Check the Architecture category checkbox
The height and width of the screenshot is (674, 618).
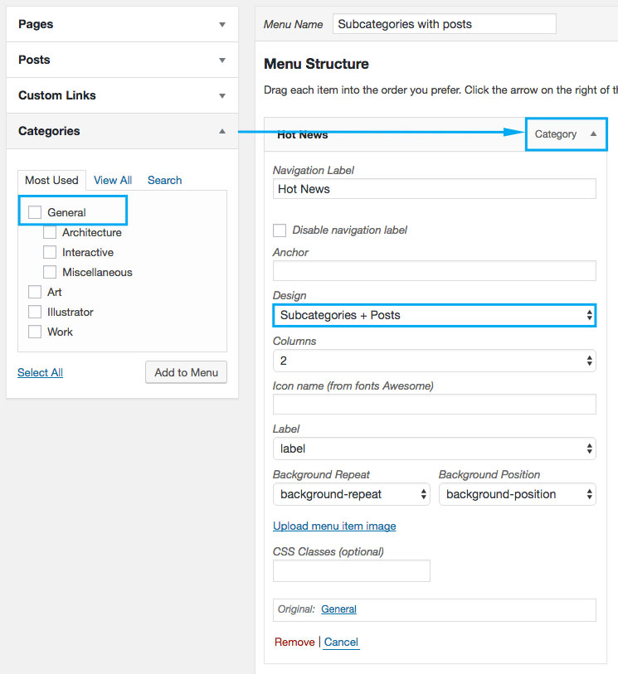[x=50, y=232]
